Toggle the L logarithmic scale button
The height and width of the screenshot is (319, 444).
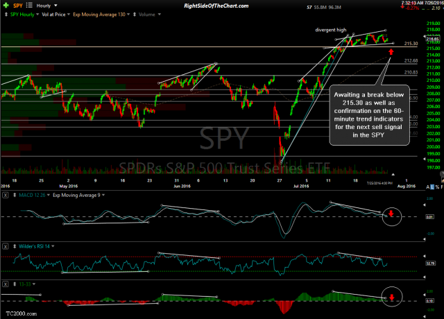[432, 187]
